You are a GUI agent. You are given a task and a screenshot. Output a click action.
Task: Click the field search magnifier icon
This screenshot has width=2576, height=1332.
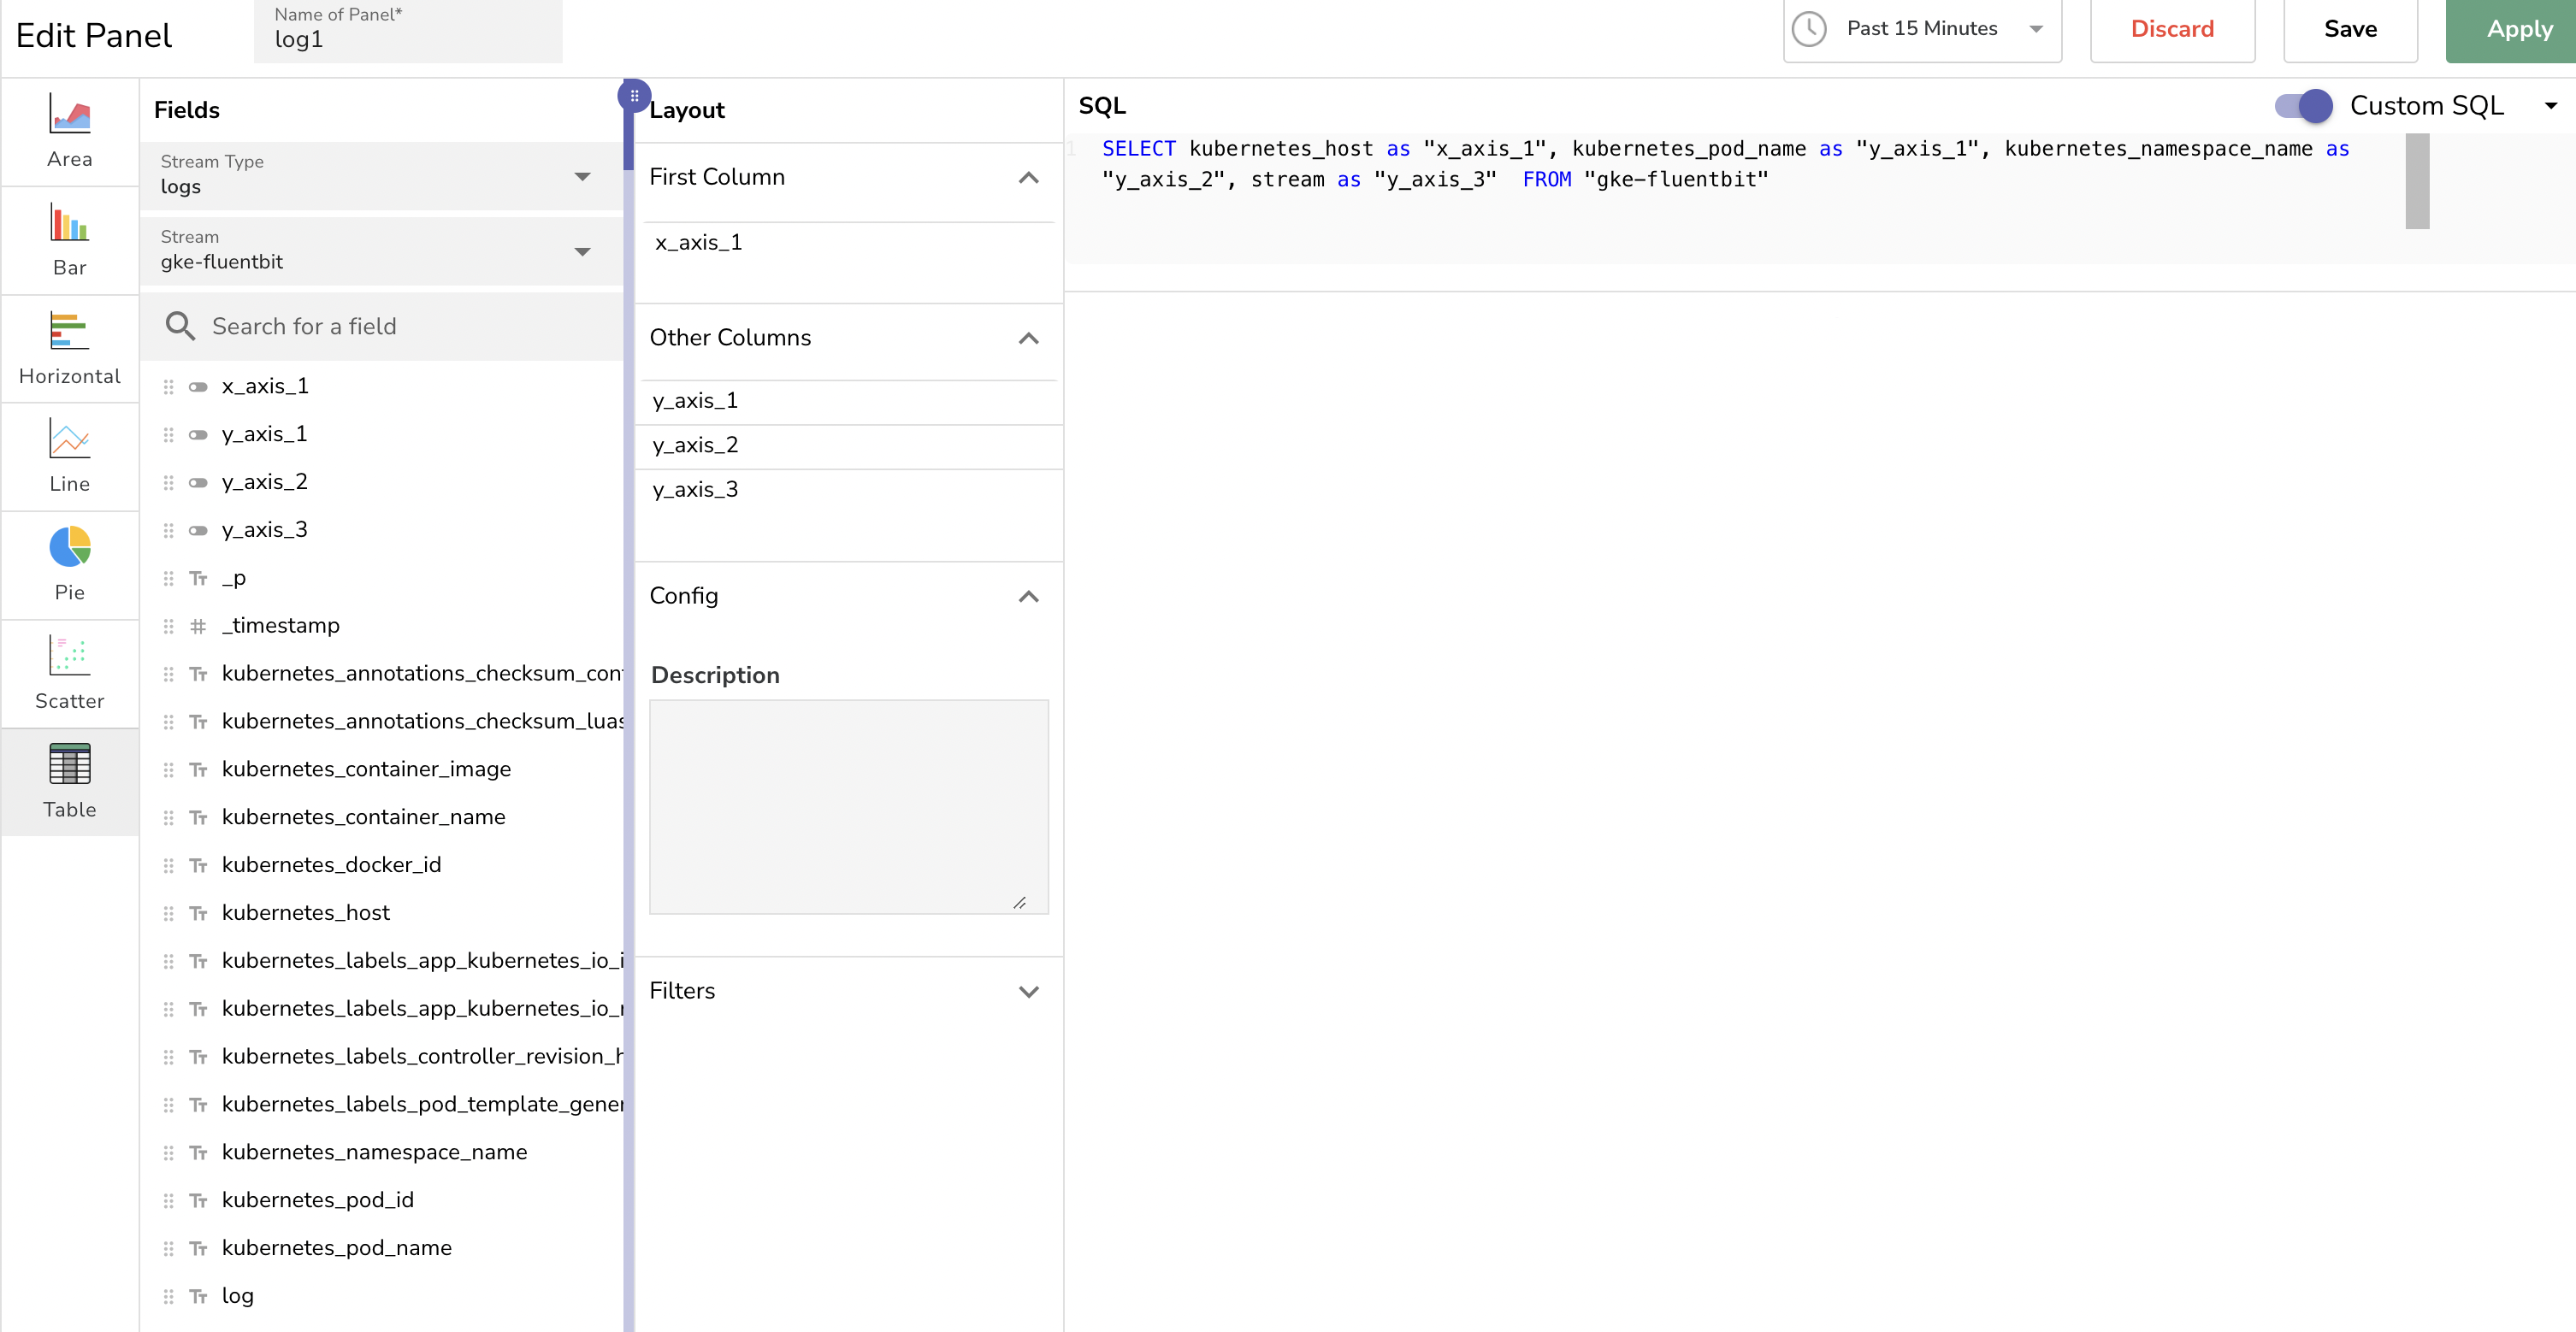click(181, 326)
